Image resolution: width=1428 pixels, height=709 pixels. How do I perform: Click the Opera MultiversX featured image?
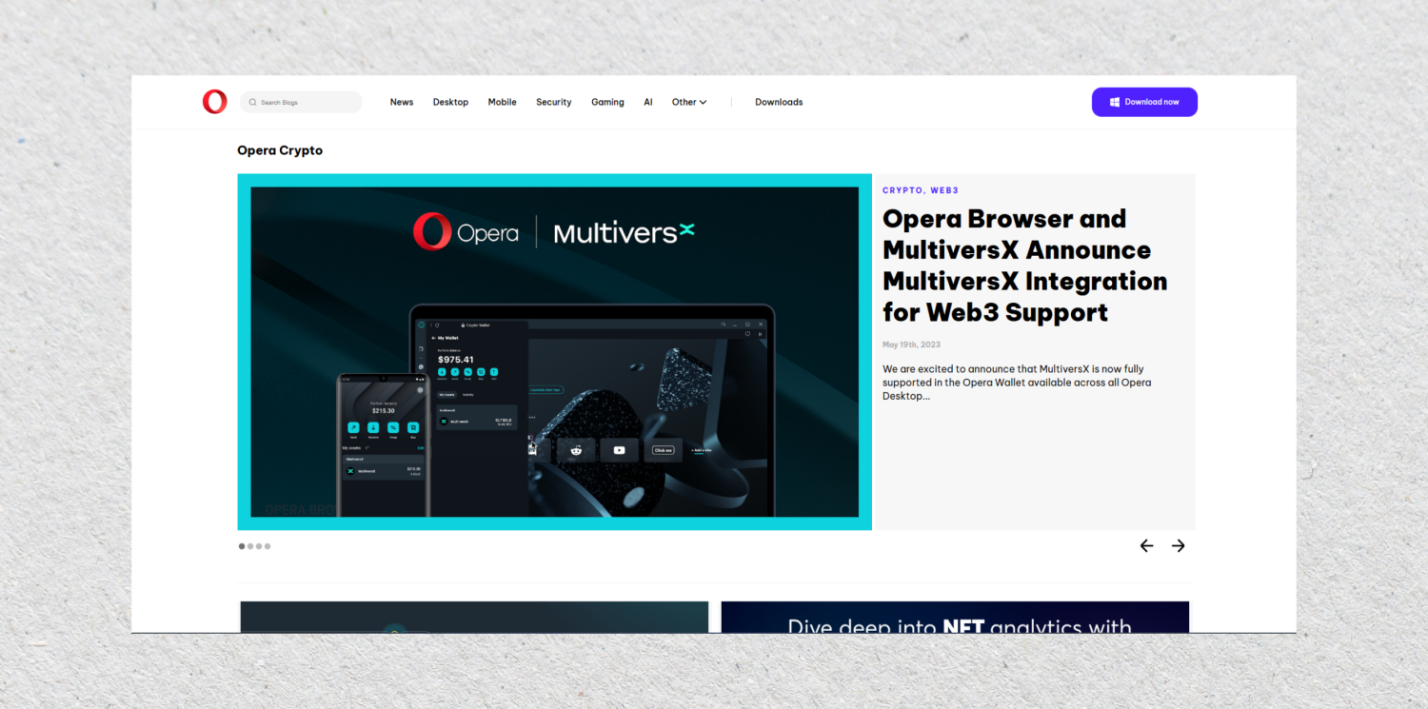pos(554,351)
